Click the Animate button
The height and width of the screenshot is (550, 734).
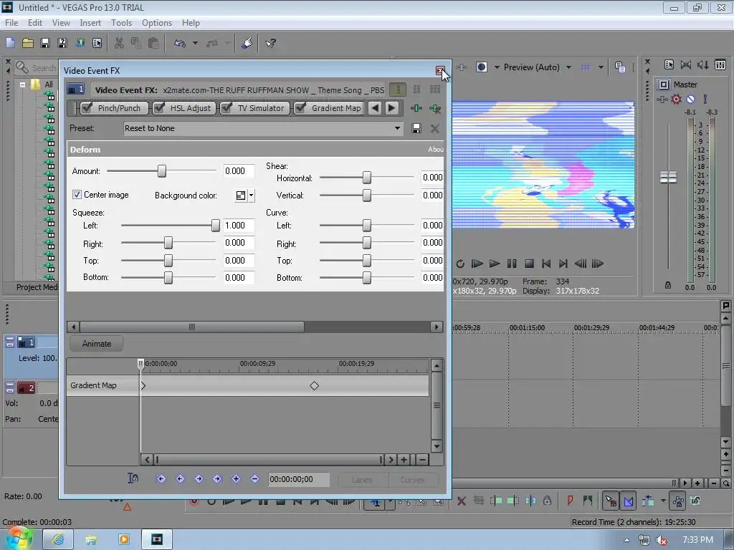coord(97,344)
